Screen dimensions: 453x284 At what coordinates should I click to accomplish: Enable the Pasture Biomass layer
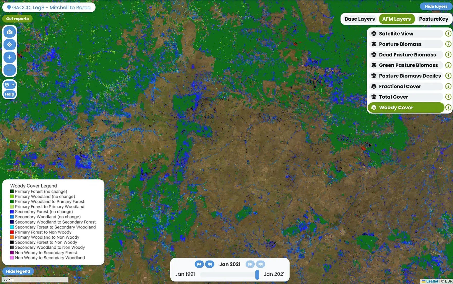tap(406, 44)
